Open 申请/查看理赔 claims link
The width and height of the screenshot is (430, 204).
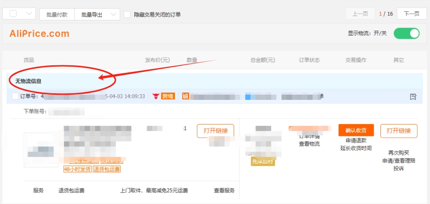(399, 161)
